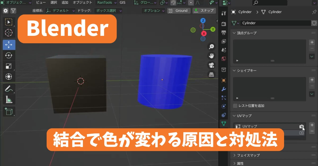
Task: Click the Cylinder mesh name field
Action: [x=276, y=23]
